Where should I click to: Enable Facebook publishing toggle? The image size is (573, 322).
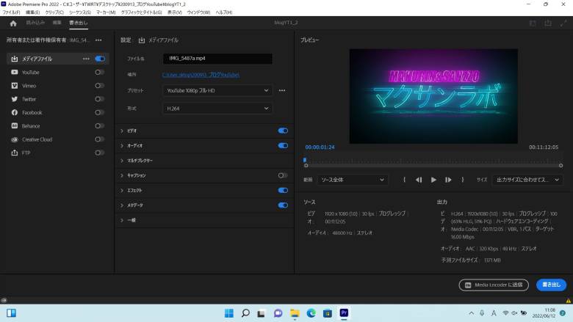pyautogui.click(x=99, y=112)
